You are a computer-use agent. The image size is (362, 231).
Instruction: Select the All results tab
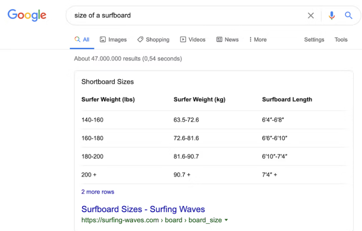[82, 40]
